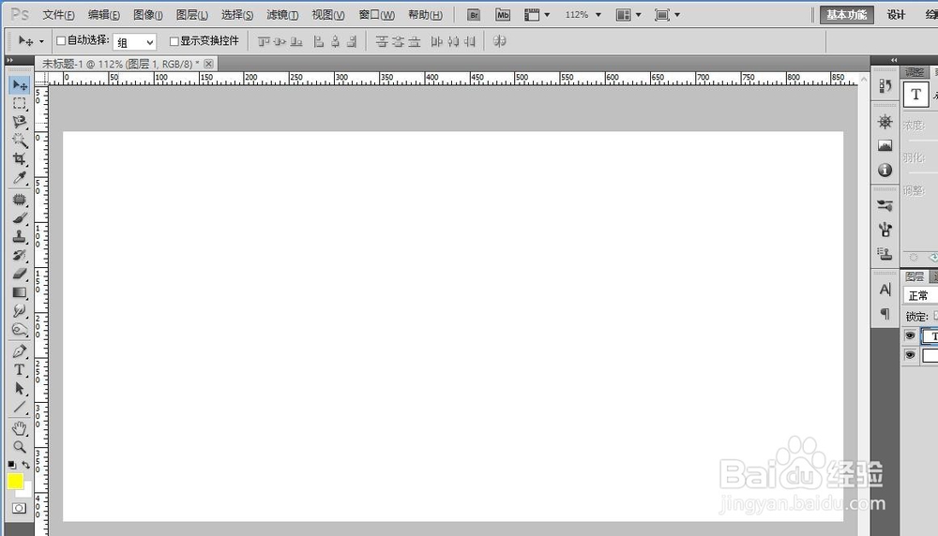Select the Magic Wand tool
The width and height of the screenshot is (938, 536).
[x=20, y=141]
